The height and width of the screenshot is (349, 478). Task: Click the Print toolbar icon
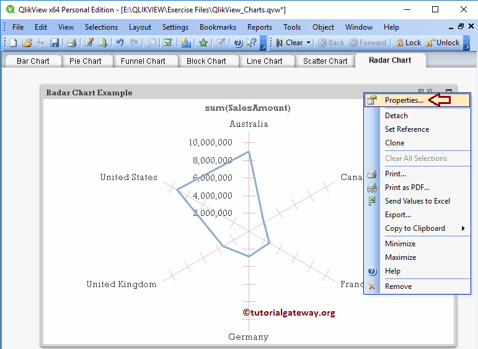(72, 43)
